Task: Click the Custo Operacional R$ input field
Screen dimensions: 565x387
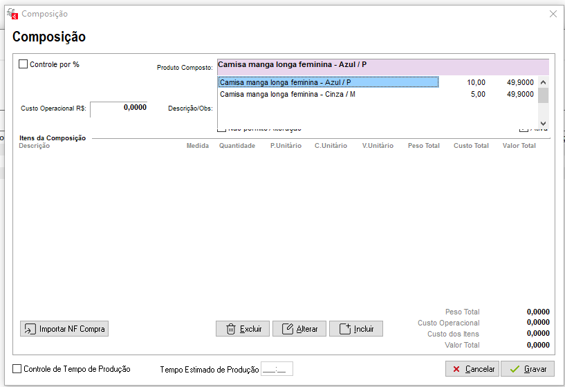Action: 118,108
